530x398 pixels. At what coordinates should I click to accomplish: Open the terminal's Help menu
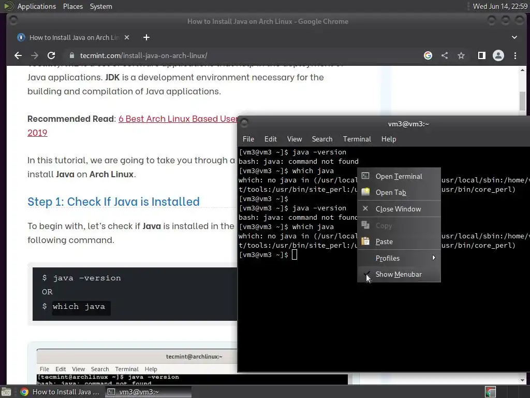[389, 139]
